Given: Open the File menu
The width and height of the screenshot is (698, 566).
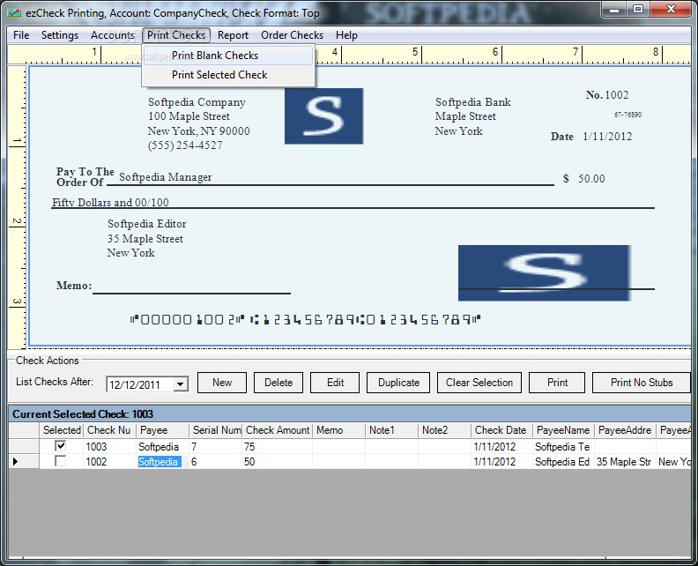Looking at the screenshot, I should pyautogui.click(x=21, y=35).
